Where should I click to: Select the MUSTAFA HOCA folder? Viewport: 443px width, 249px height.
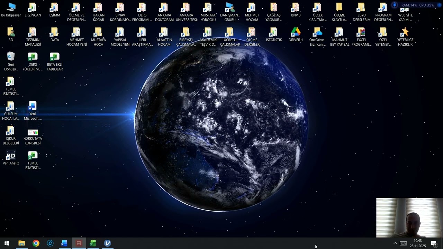point(99,37)
